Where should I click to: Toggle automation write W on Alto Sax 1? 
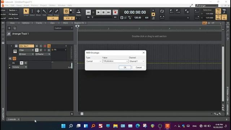pyautogui.click(x=41, y=50)
